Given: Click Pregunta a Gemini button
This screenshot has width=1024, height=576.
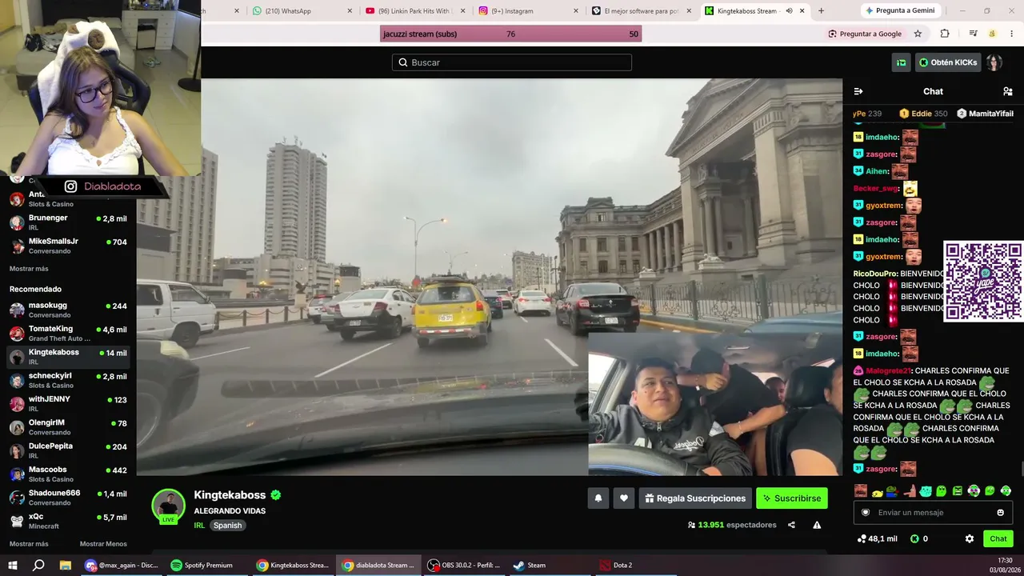Looking at the screenshot, I should pyautogui.click(x=899, y=11).
